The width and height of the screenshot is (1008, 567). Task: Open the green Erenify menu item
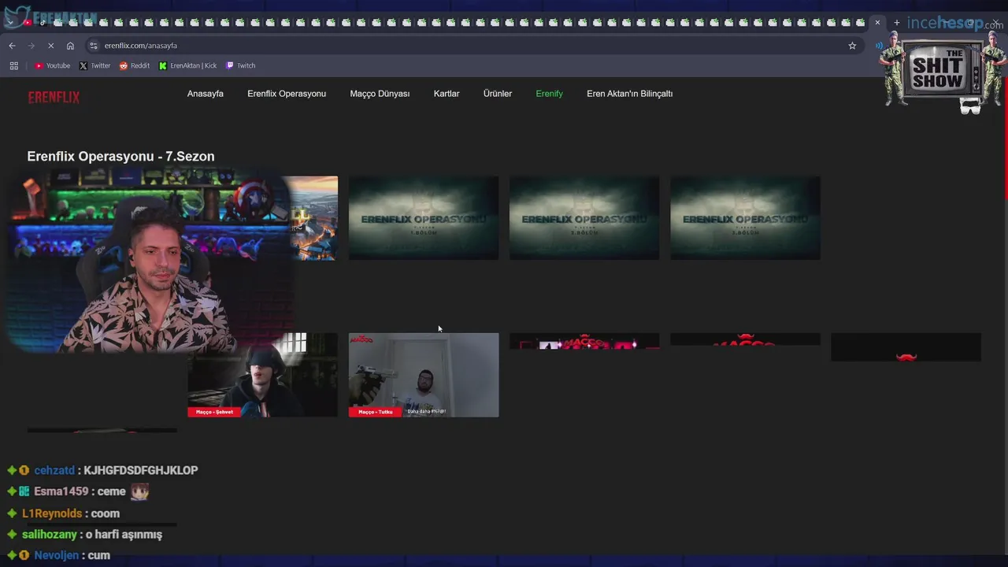(x=550, y=94)
